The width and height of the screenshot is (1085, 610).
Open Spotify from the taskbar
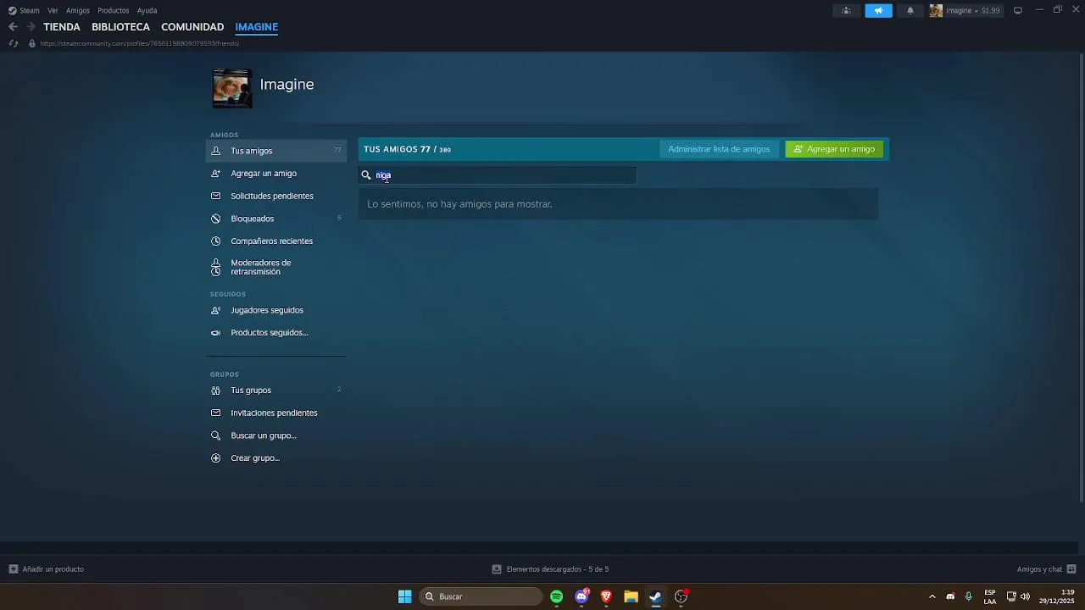556,596
